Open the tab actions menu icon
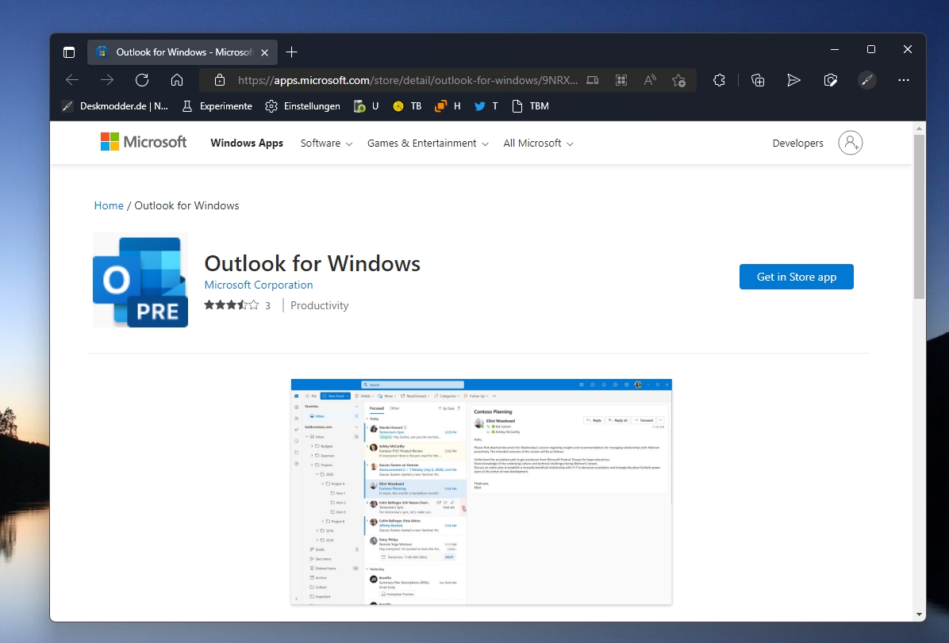 pos(69,52)
